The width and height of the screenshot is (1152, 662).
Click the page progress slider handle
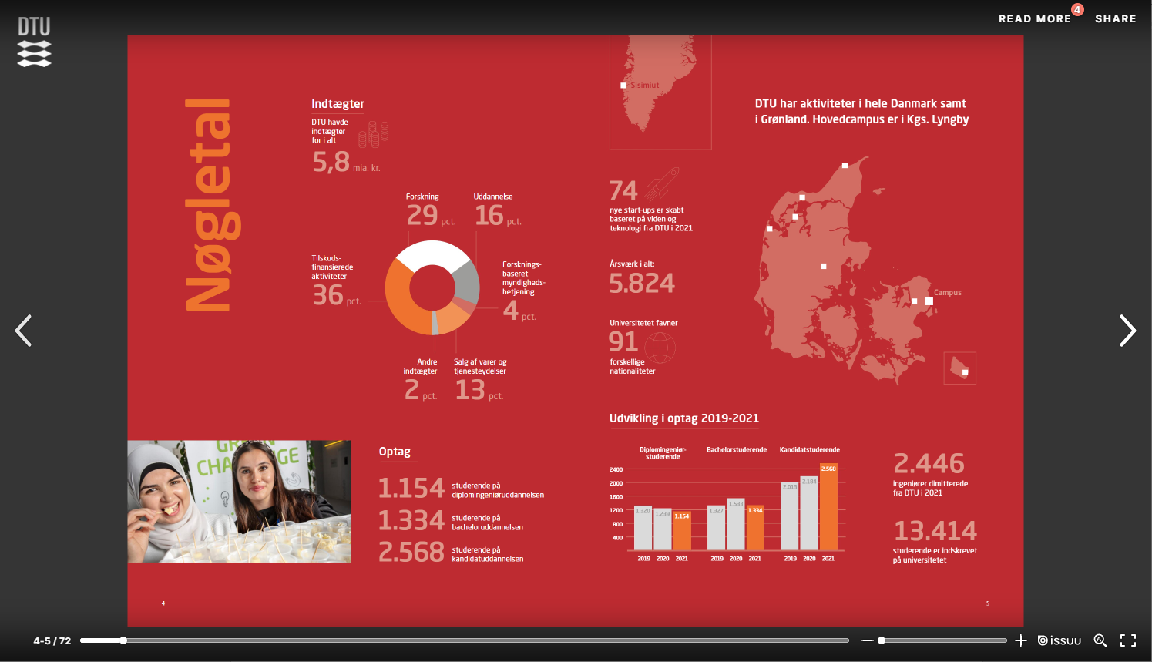tap(123, 640)
